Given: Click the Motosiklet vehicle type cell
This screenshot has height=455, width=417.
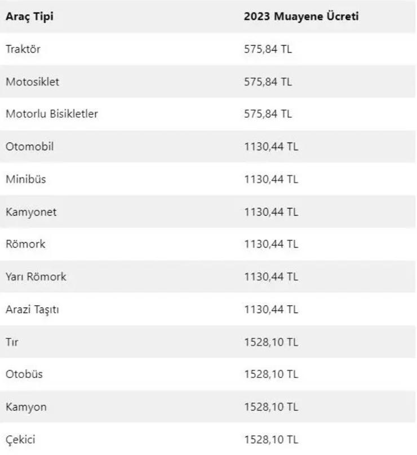Looking at the screenshot, I should pos(32,82).
